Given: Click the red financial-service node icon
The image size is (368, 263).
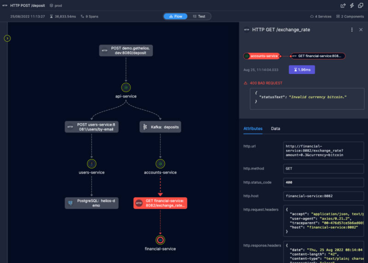Looking at the screenshot, I should click(160, 240).
